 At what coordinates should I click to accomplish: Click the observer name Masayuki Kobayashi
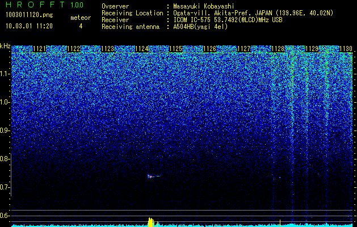coord(204,6)
